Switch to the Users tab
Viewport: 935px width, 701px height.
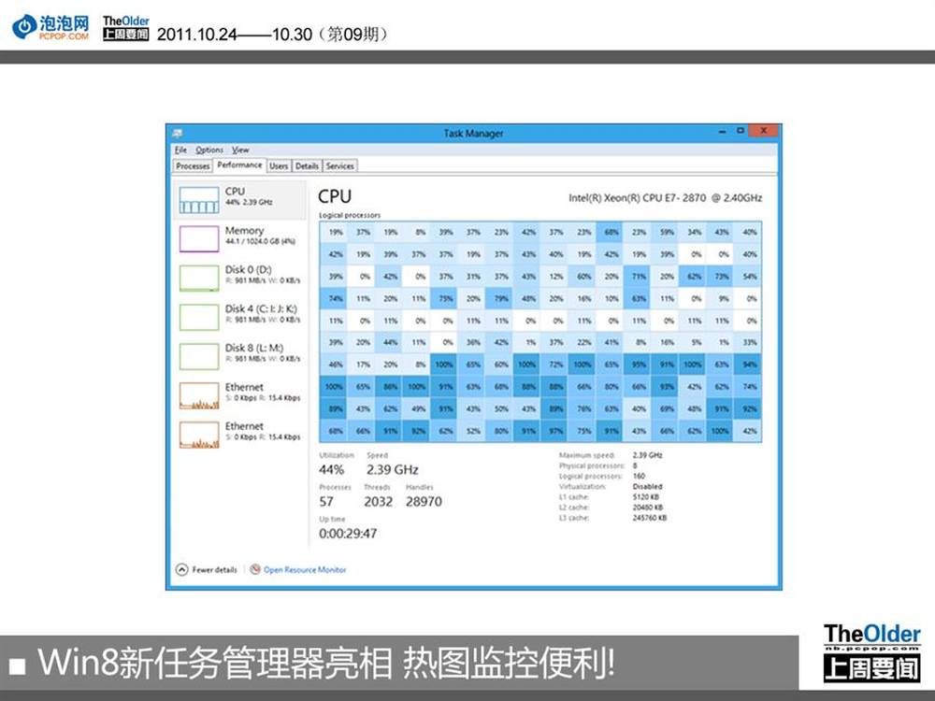pyautogui.click(x=279, y=165)
